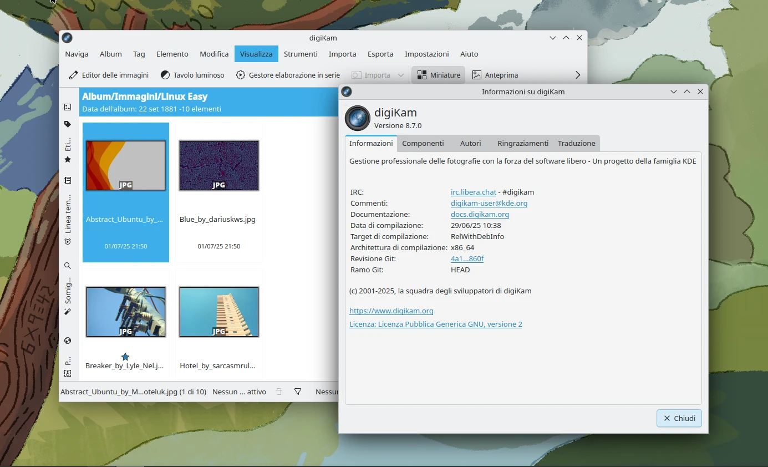Screen dimensions: 768x467
Task: Click the star rating on Breaker image
Action: coord(125,357)
